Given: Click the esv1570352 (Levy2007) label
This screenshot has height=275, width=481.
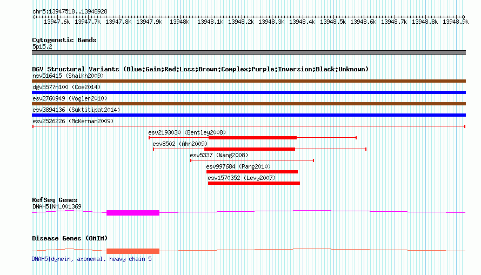Looking at the screenshot, I should 242,178.
